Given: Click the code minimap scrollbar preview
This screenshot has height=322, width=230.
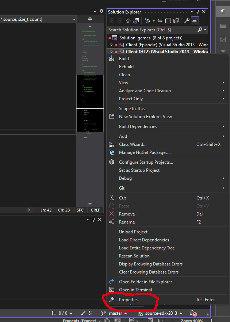Looking at the screenshot, I should [x=90, y=91].
